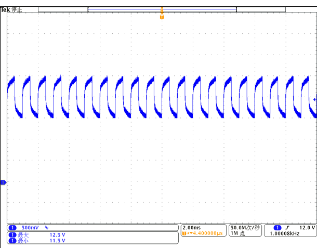Click the 最大 measurement label
The image size is (317, 248).
(23, 235)
